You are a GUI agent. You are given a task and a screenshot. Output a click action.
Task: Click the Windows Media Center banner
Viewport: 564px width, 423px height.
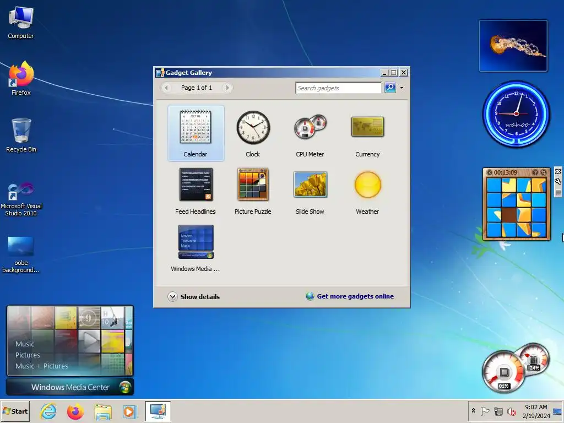(70, 387)
